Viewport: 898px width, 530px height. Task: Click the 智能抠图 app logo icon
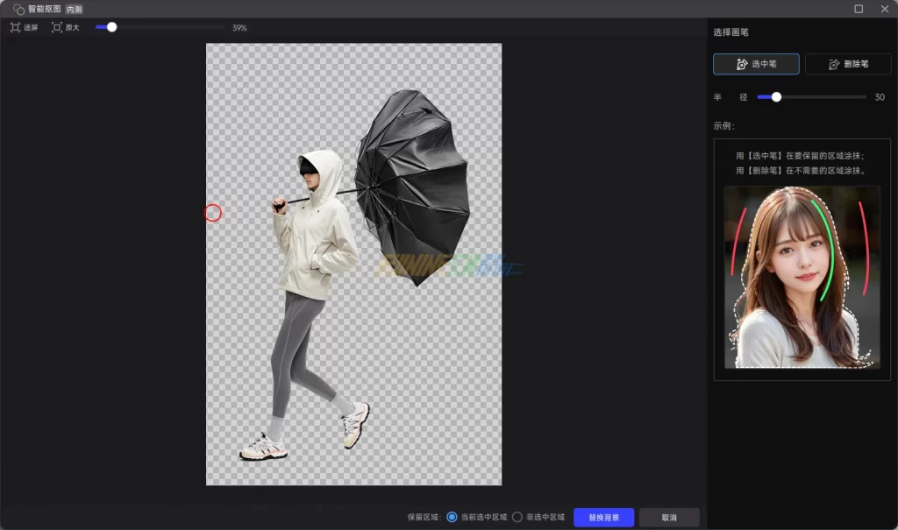tap(18, 9)
